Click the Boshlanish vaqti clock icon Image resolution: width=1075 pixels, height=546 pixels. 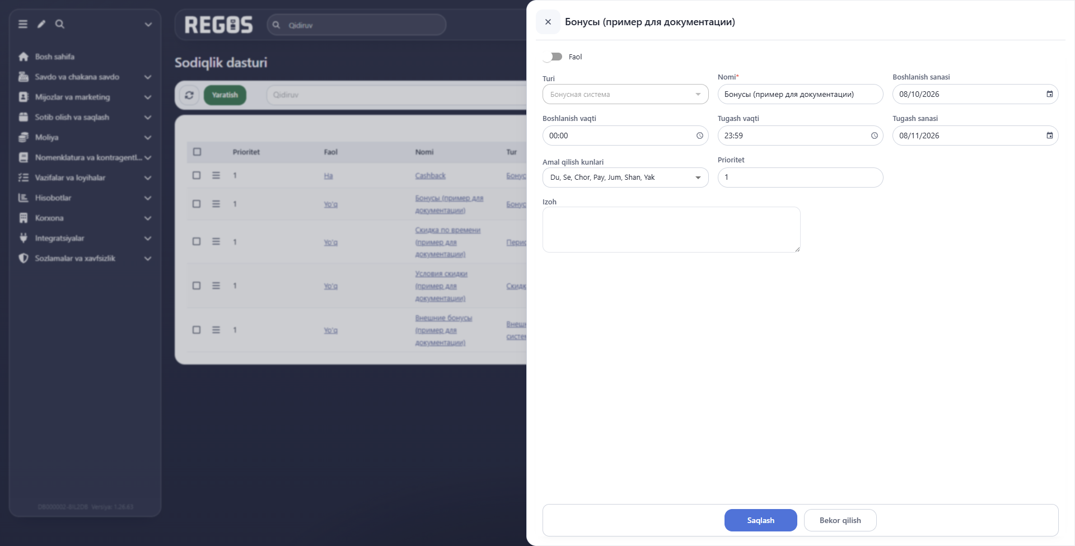tap(700, 136)
